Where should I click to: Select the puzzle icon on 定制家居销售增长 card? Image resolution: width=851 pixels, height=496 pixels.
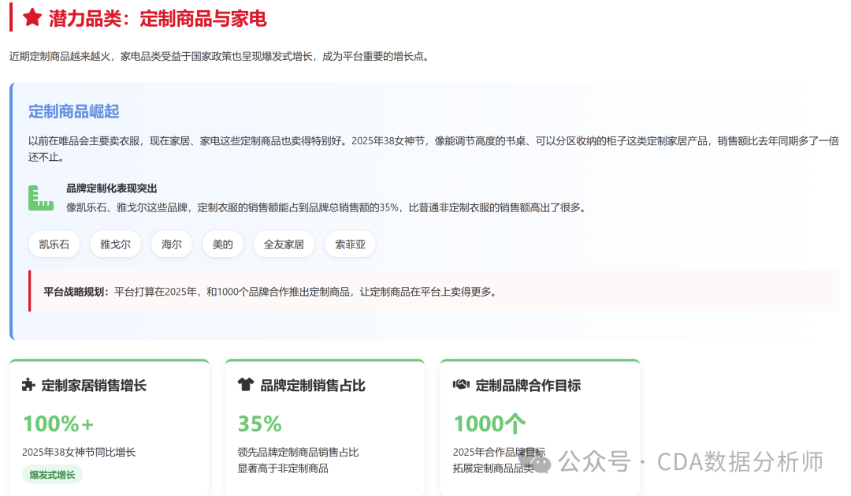(x=28, y=384)
